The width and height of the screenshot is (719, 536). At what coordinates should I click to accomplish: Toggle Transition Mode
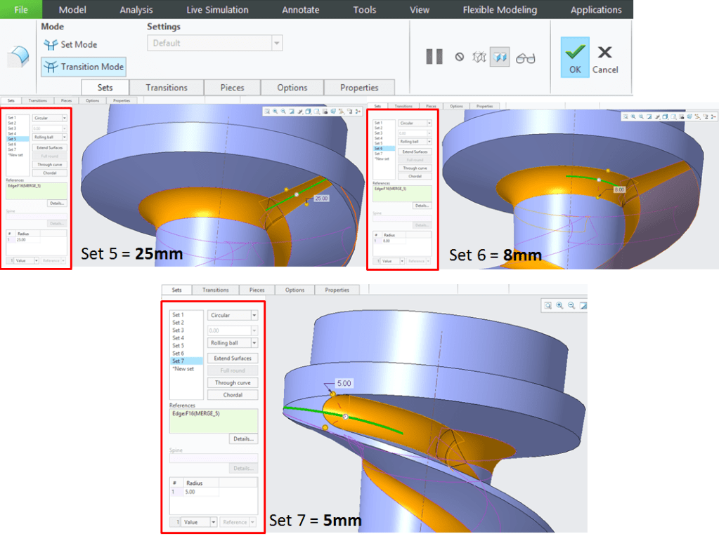(x=84, y=67)
